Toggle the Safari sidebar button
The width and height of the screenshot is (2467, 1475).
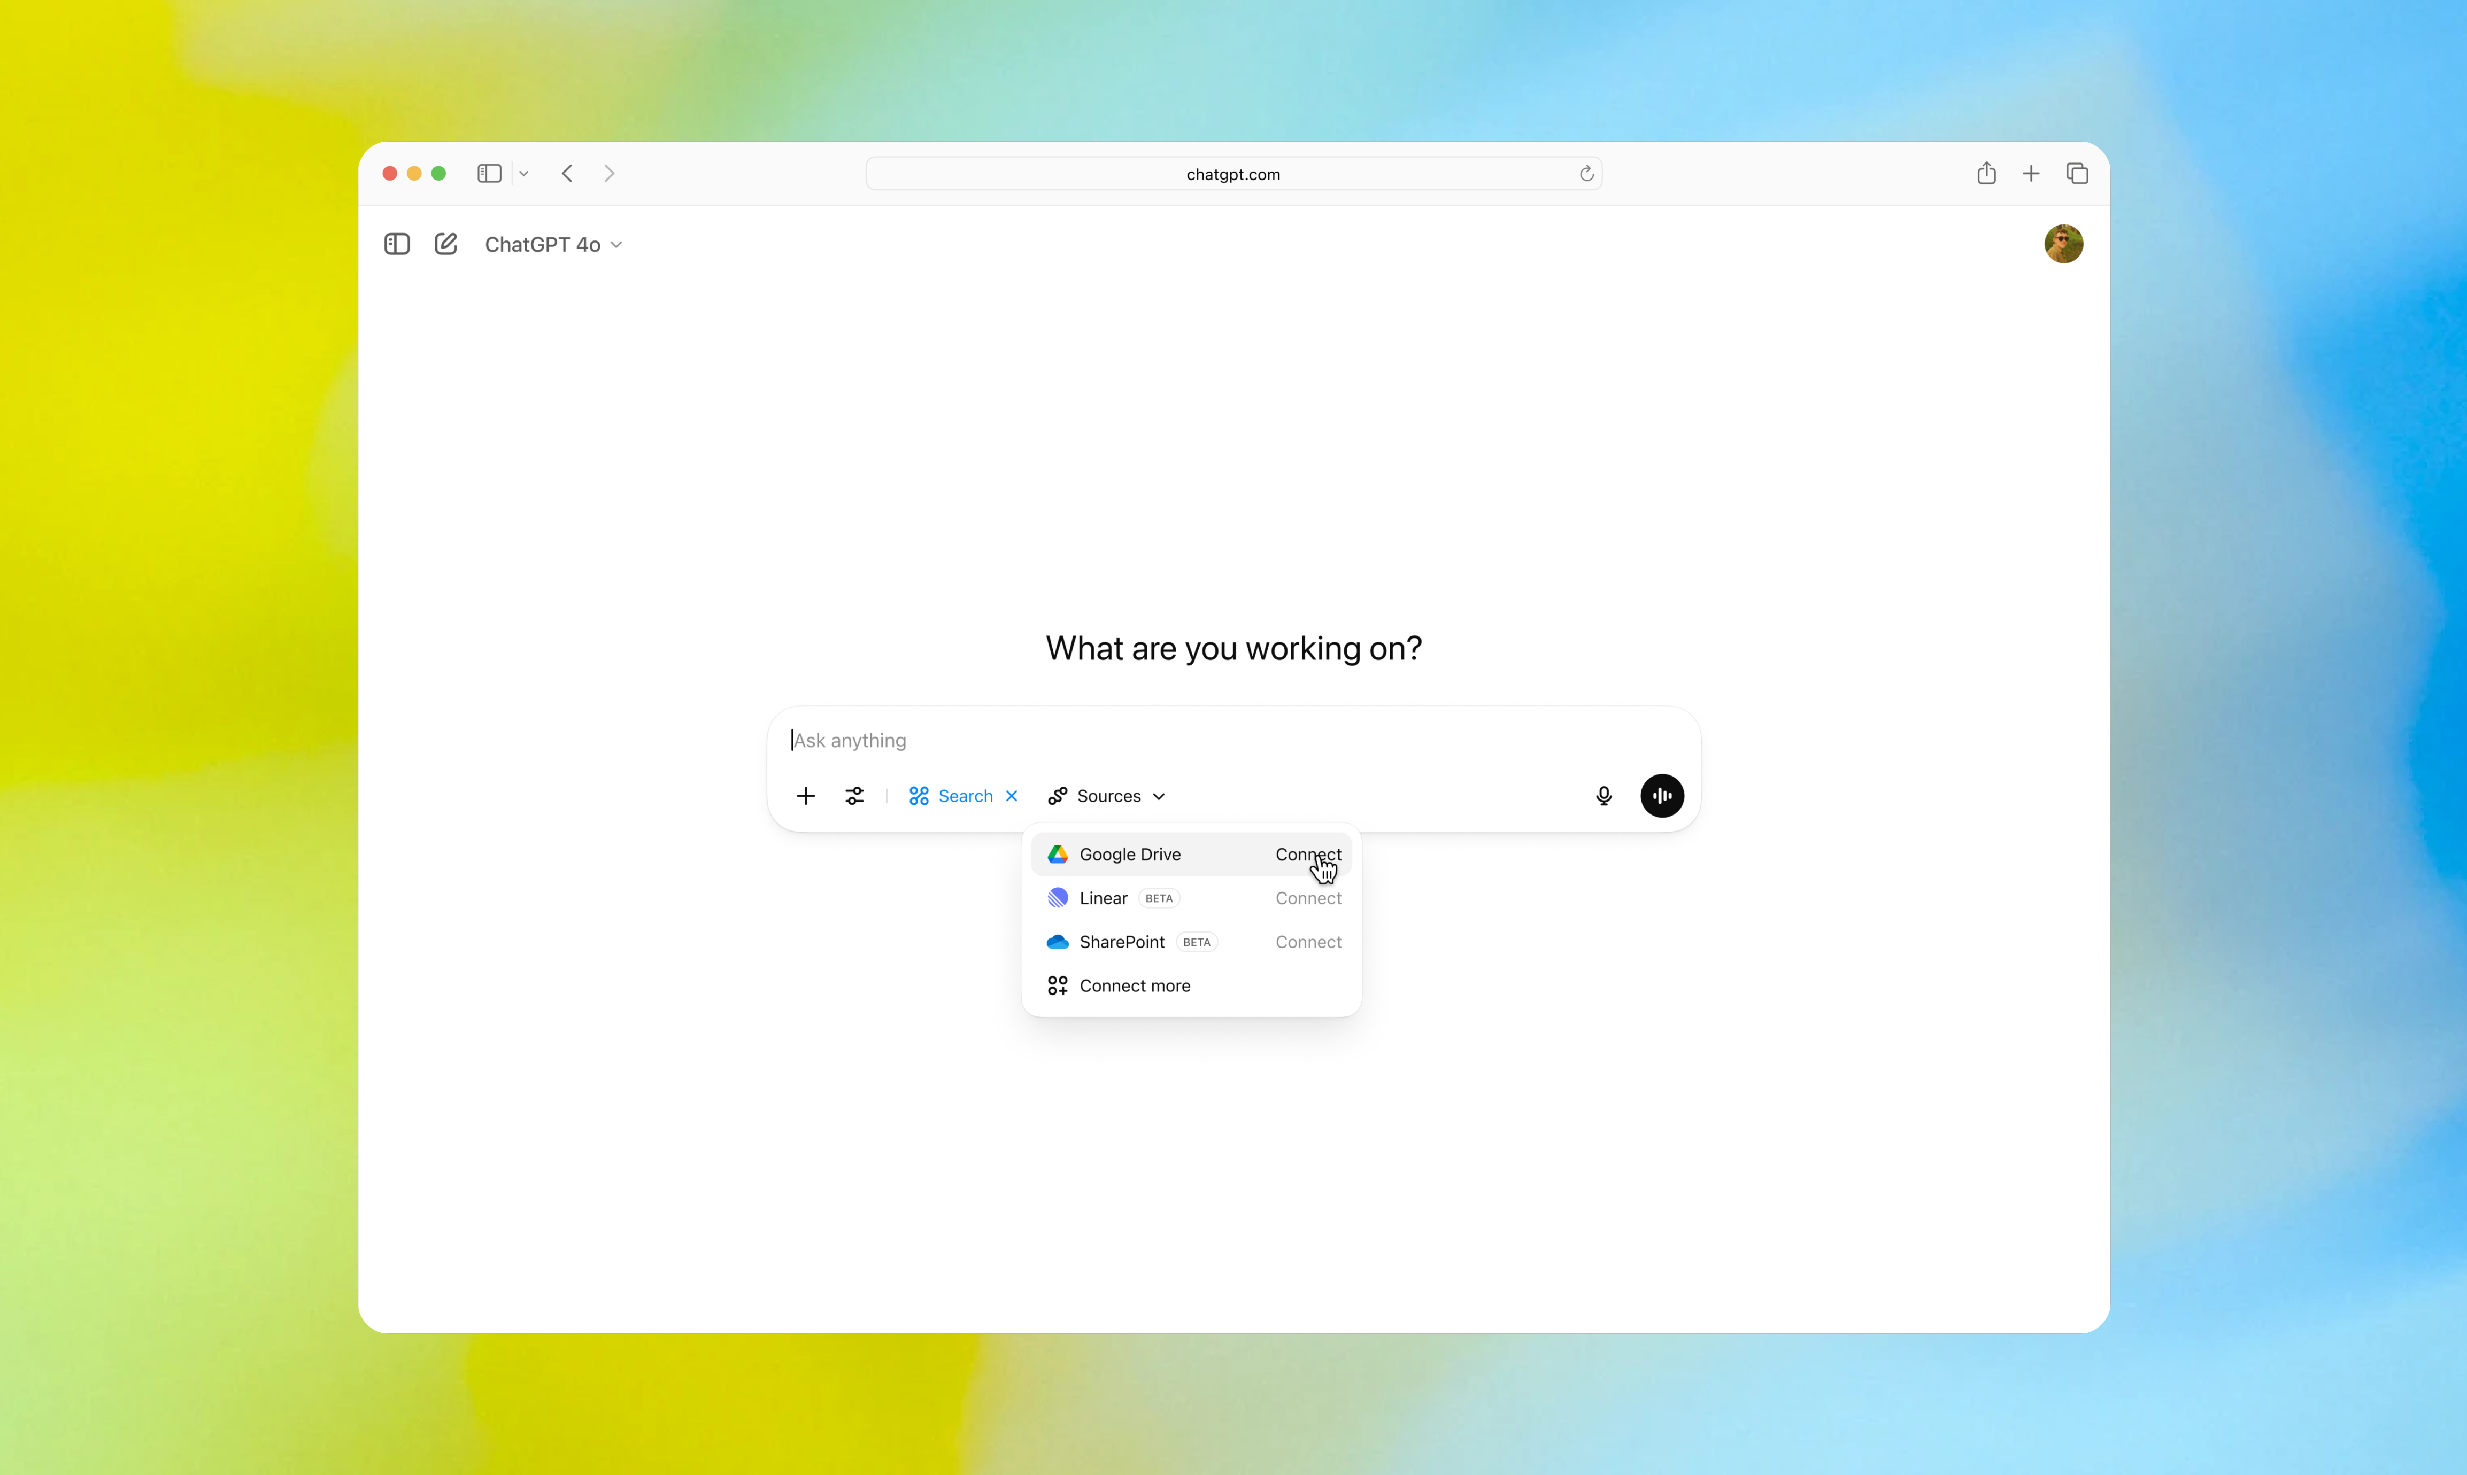489,174
